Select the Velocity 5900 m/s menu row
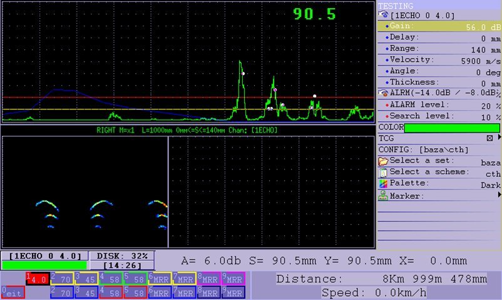 pos(438,60)
